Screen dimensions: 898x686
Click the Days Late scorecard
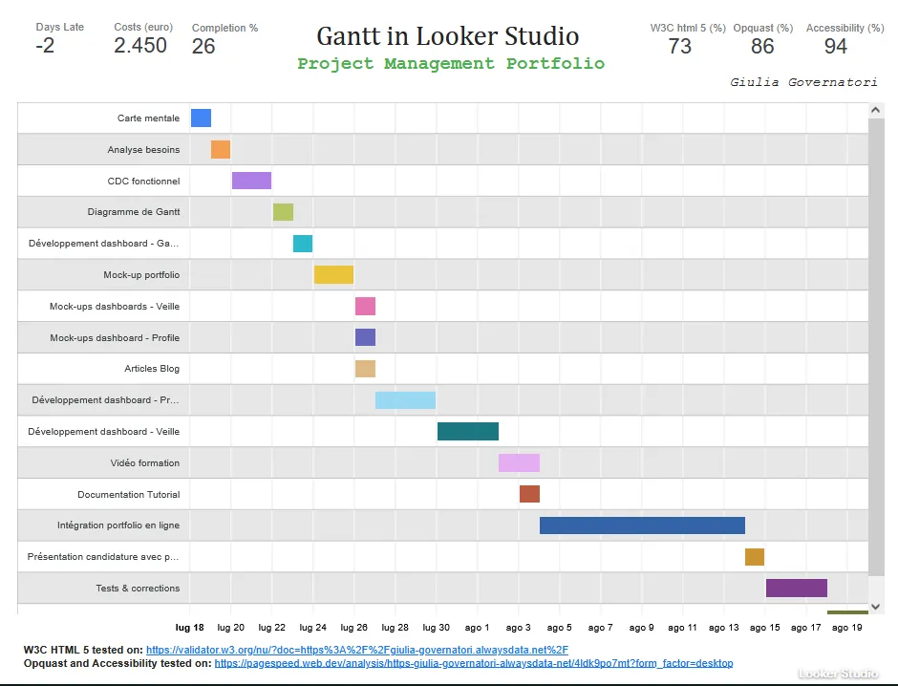pyautogui.click(x=59, y=39)
